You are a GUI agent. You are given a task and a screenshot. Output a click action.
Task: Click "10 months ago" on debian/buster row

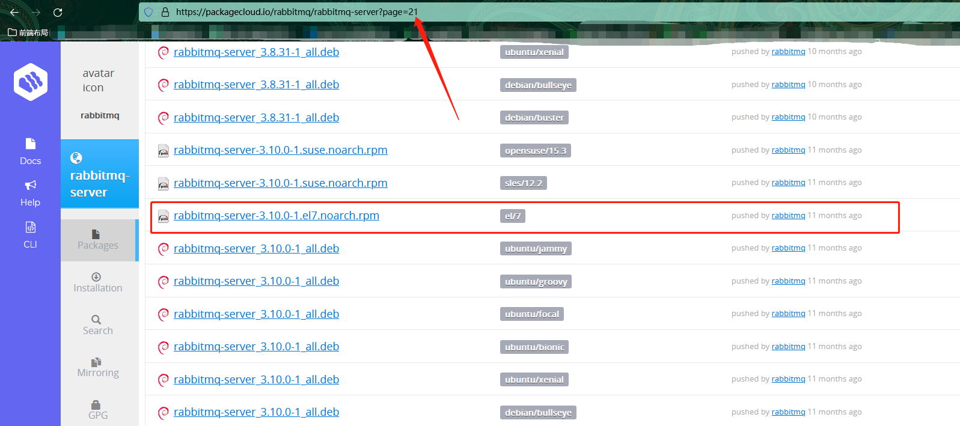pos(834,117)
